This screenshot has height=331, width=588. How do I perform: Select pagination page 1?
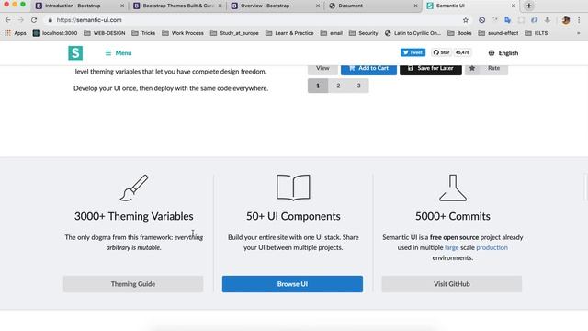coord(318,86)
